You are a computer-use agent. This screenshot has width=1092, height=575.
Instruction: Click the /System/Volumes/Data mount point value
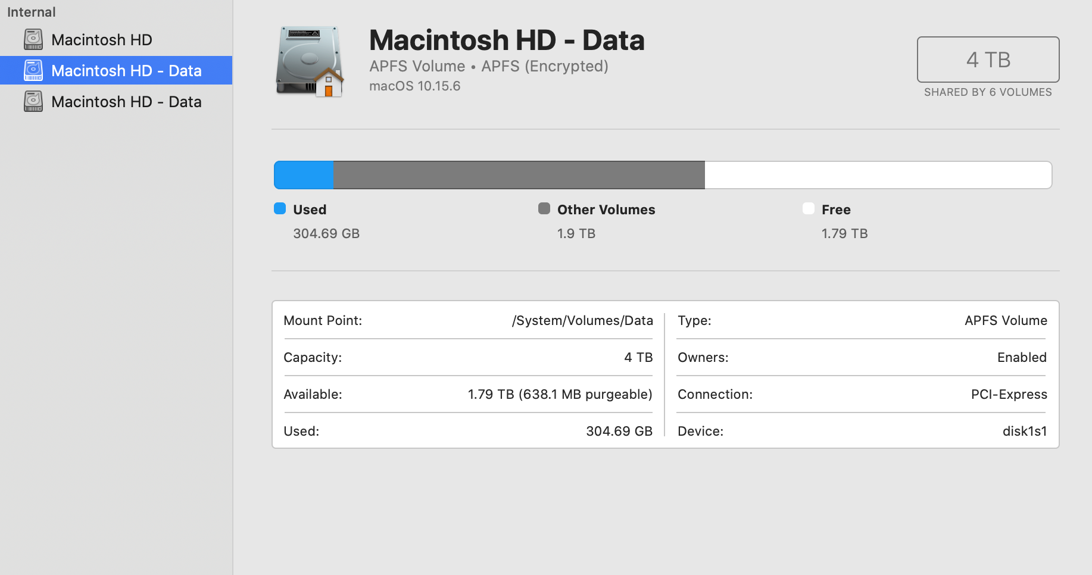pos(582,321)
